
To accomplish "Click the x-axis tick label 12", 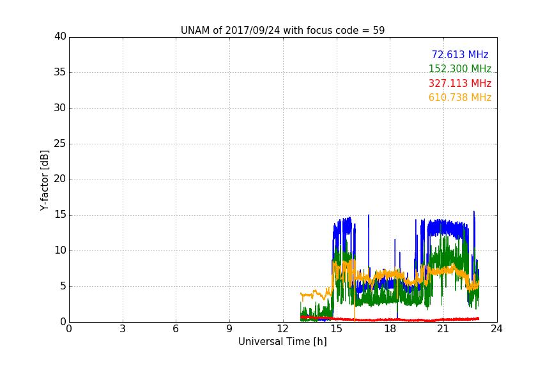I will click(x=283, y=329).
